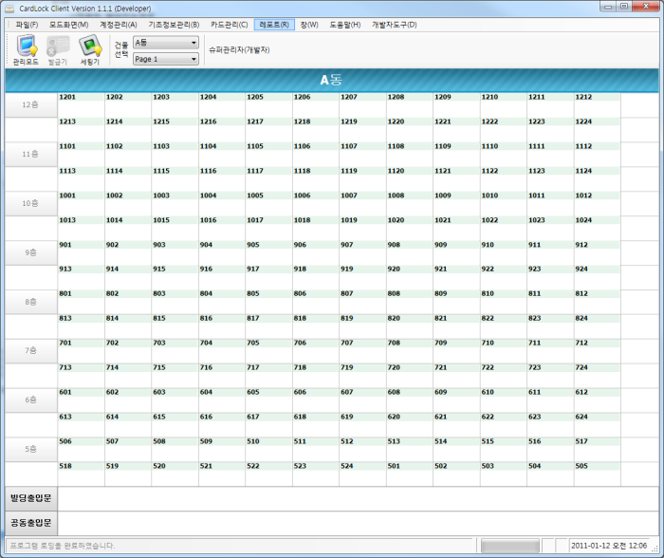Select room 1002 cell

coord(128,203)
